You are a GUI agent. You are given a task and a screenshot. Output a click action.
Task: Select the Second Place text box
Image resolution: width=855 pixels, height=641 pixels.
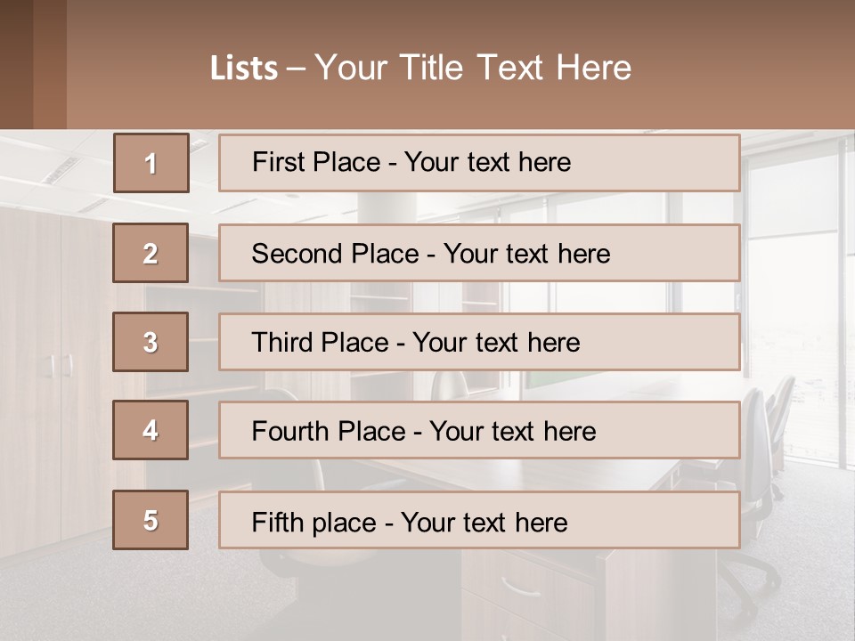click(479, 253)
